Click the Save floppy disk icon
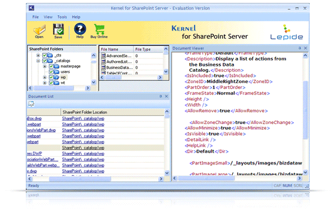 tap(58, 29)
